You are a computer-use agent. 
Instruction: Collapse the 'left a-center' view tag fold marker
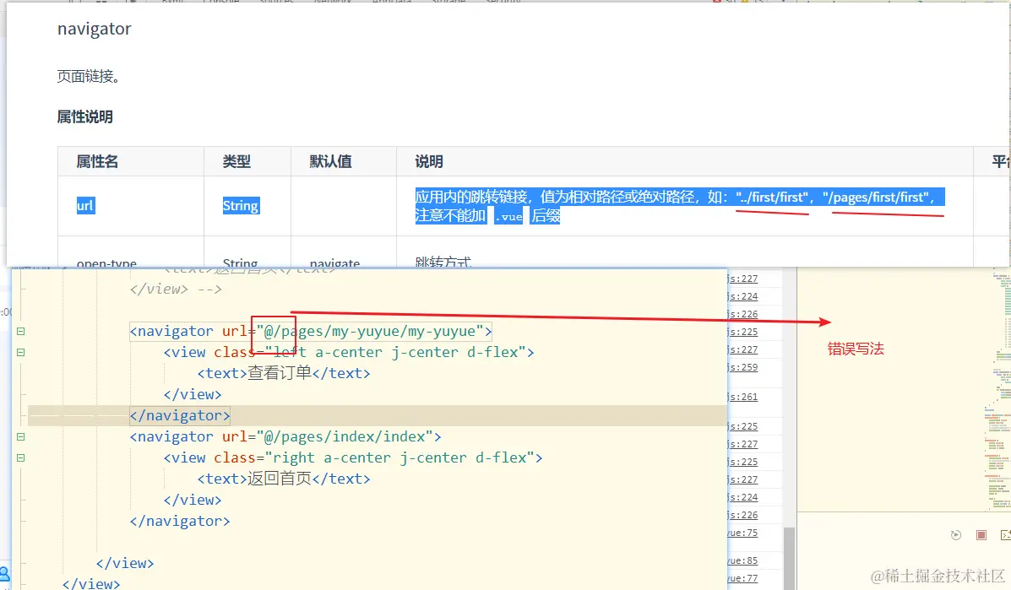pos(20,352)
